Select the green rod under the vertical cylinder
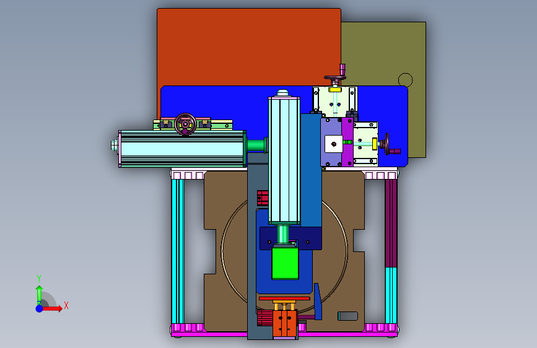537x348 pixels. [x=283, y=234]
